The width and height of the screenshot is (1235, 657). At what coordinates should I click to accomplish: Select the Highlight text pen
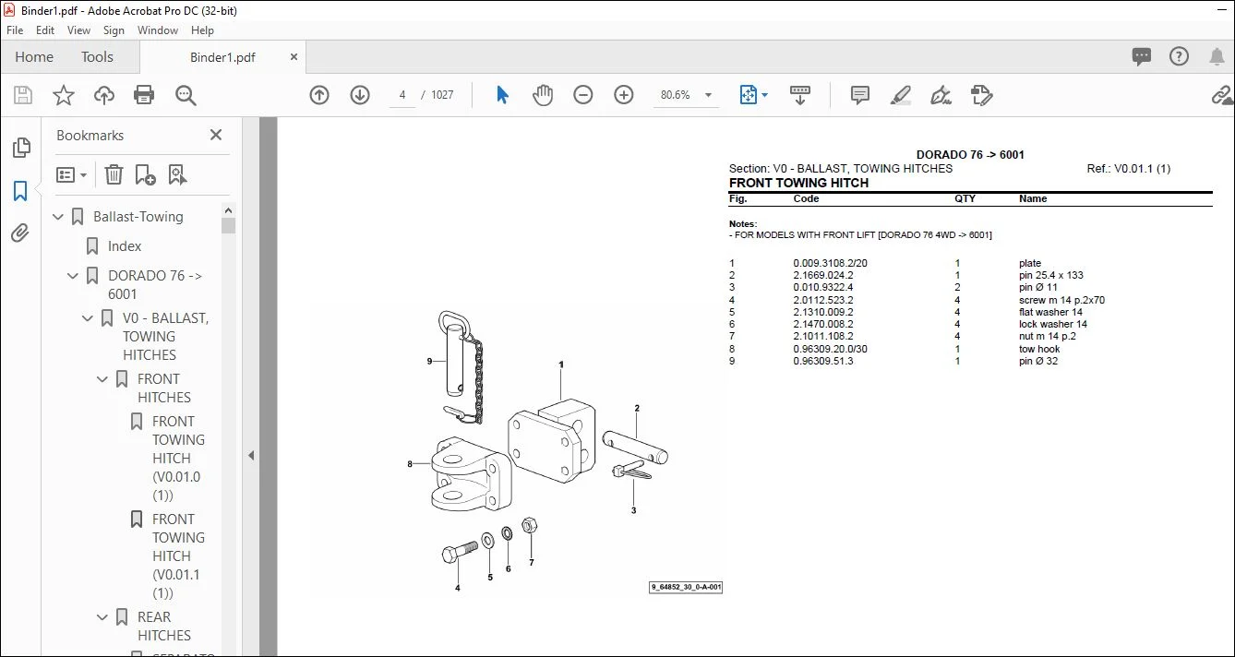coord(901,95)
